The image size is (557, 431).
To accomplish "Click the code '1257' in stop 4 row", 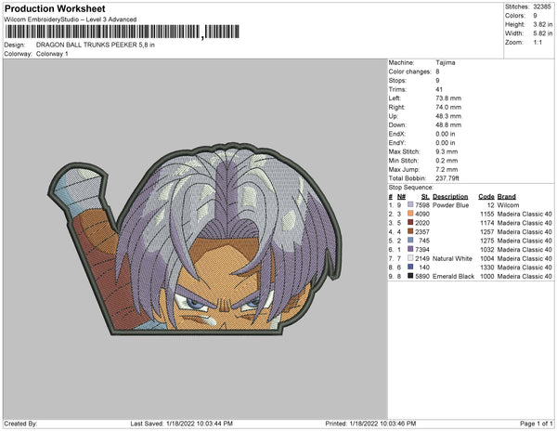I will tap(487, 232).
